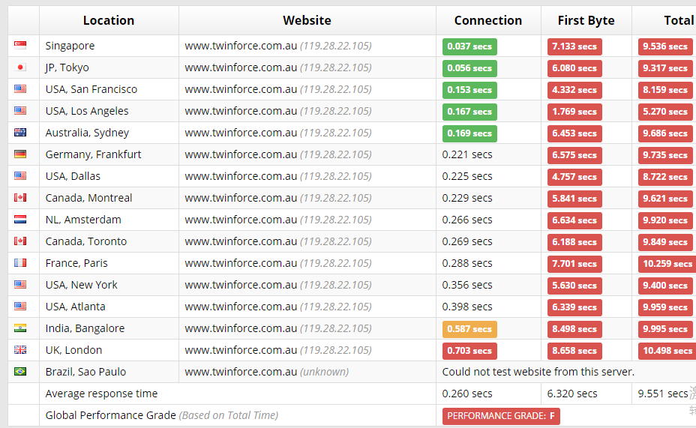696x428 pixels.
Task: Click the 10.259 secs total badge
Action: pyautogui.click(x=667, y=264)
